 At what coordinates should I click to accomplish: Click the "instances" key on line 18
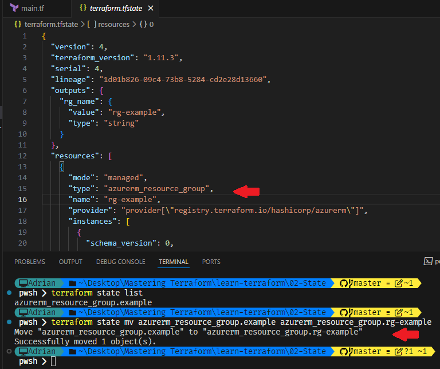click(x=93, y=222)
